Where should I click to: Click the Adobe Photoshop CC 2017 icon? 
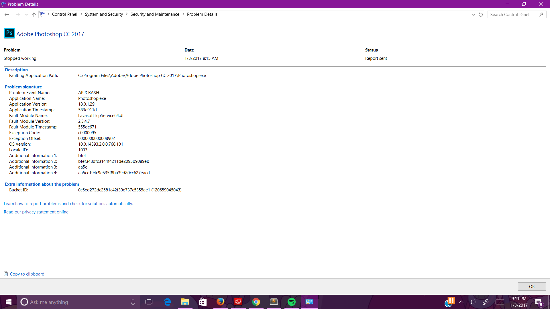coord(9,33)
